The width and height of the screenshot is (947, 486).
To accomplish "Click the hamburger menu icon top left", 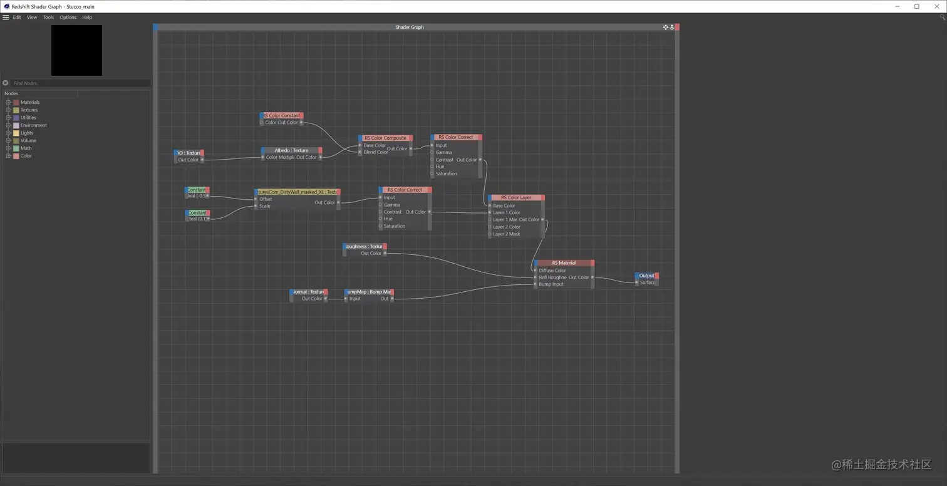I will (5, 17).
